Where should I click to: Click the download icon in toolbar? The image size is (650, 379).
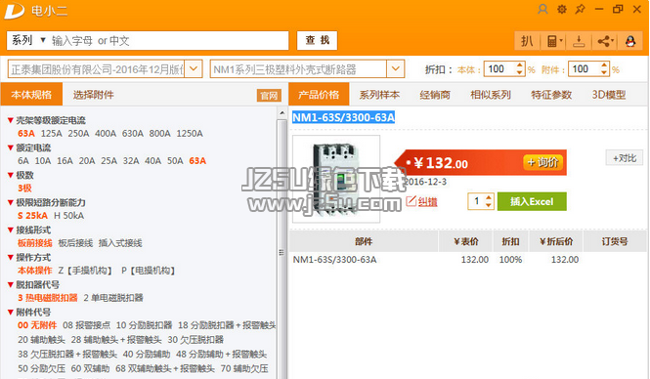(579, 41)
